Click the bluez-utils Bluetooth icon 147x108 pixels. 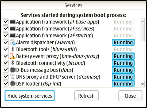13,49
